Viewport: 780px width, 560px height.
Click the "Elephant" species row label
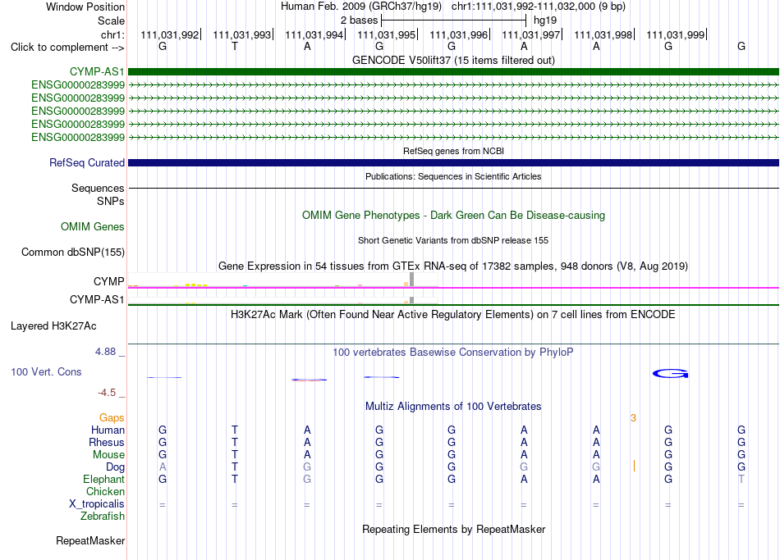tap(103, 479)
